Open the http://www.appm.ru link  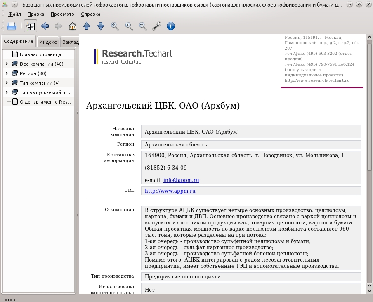point(170,191)
